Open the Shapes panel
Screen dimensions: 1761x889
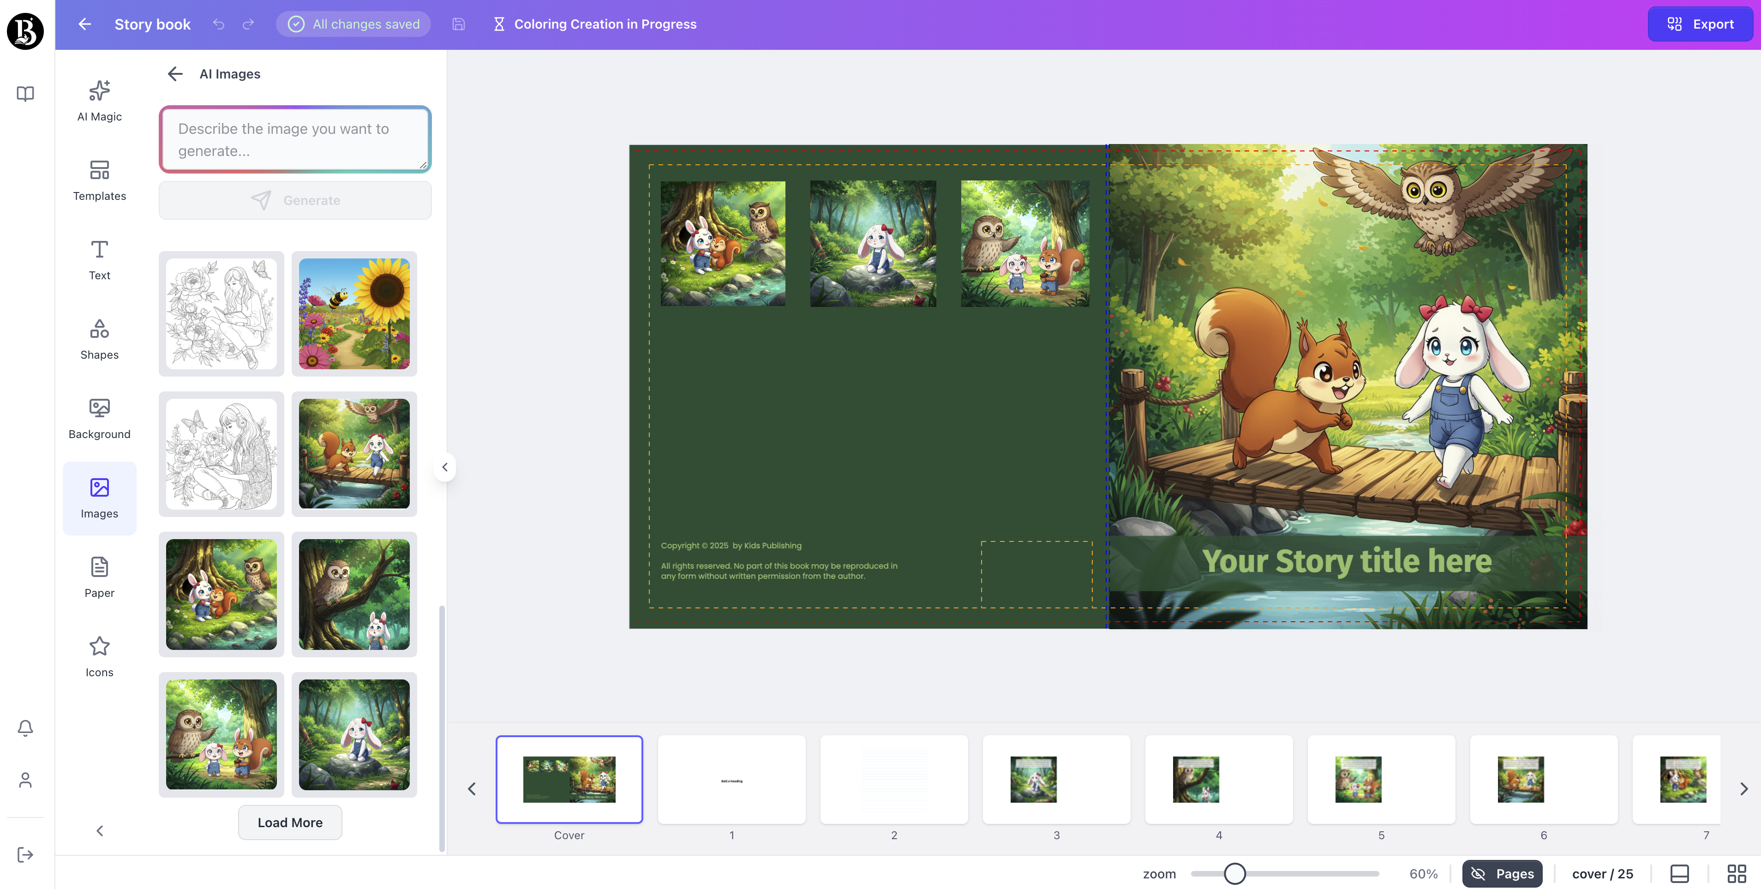99,339
